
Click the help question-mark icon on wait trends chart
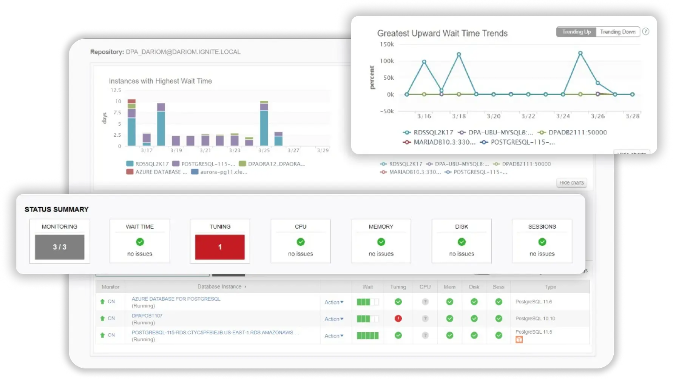click(645, 32)
